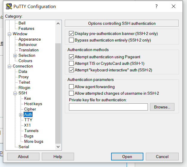The width and height of the screenshot is (187, 167).
Task: Enable Bypass authentication entirely checkbox
Action: [x=71, y=40]
